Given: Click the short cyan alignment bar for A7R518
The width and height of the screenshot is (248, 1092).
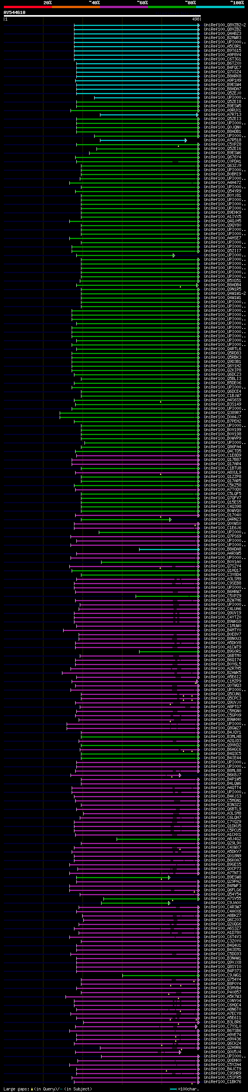Looking at the screenshot, I should point(143,140).
